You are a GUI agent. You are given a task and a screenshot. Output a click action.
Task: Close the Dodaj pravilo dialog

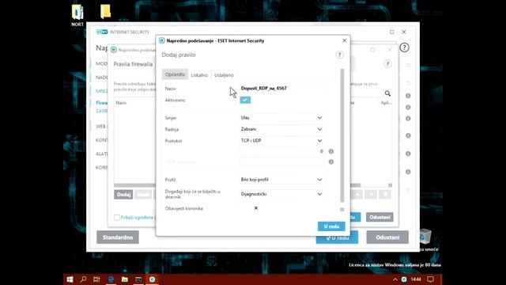click(345, 40)
